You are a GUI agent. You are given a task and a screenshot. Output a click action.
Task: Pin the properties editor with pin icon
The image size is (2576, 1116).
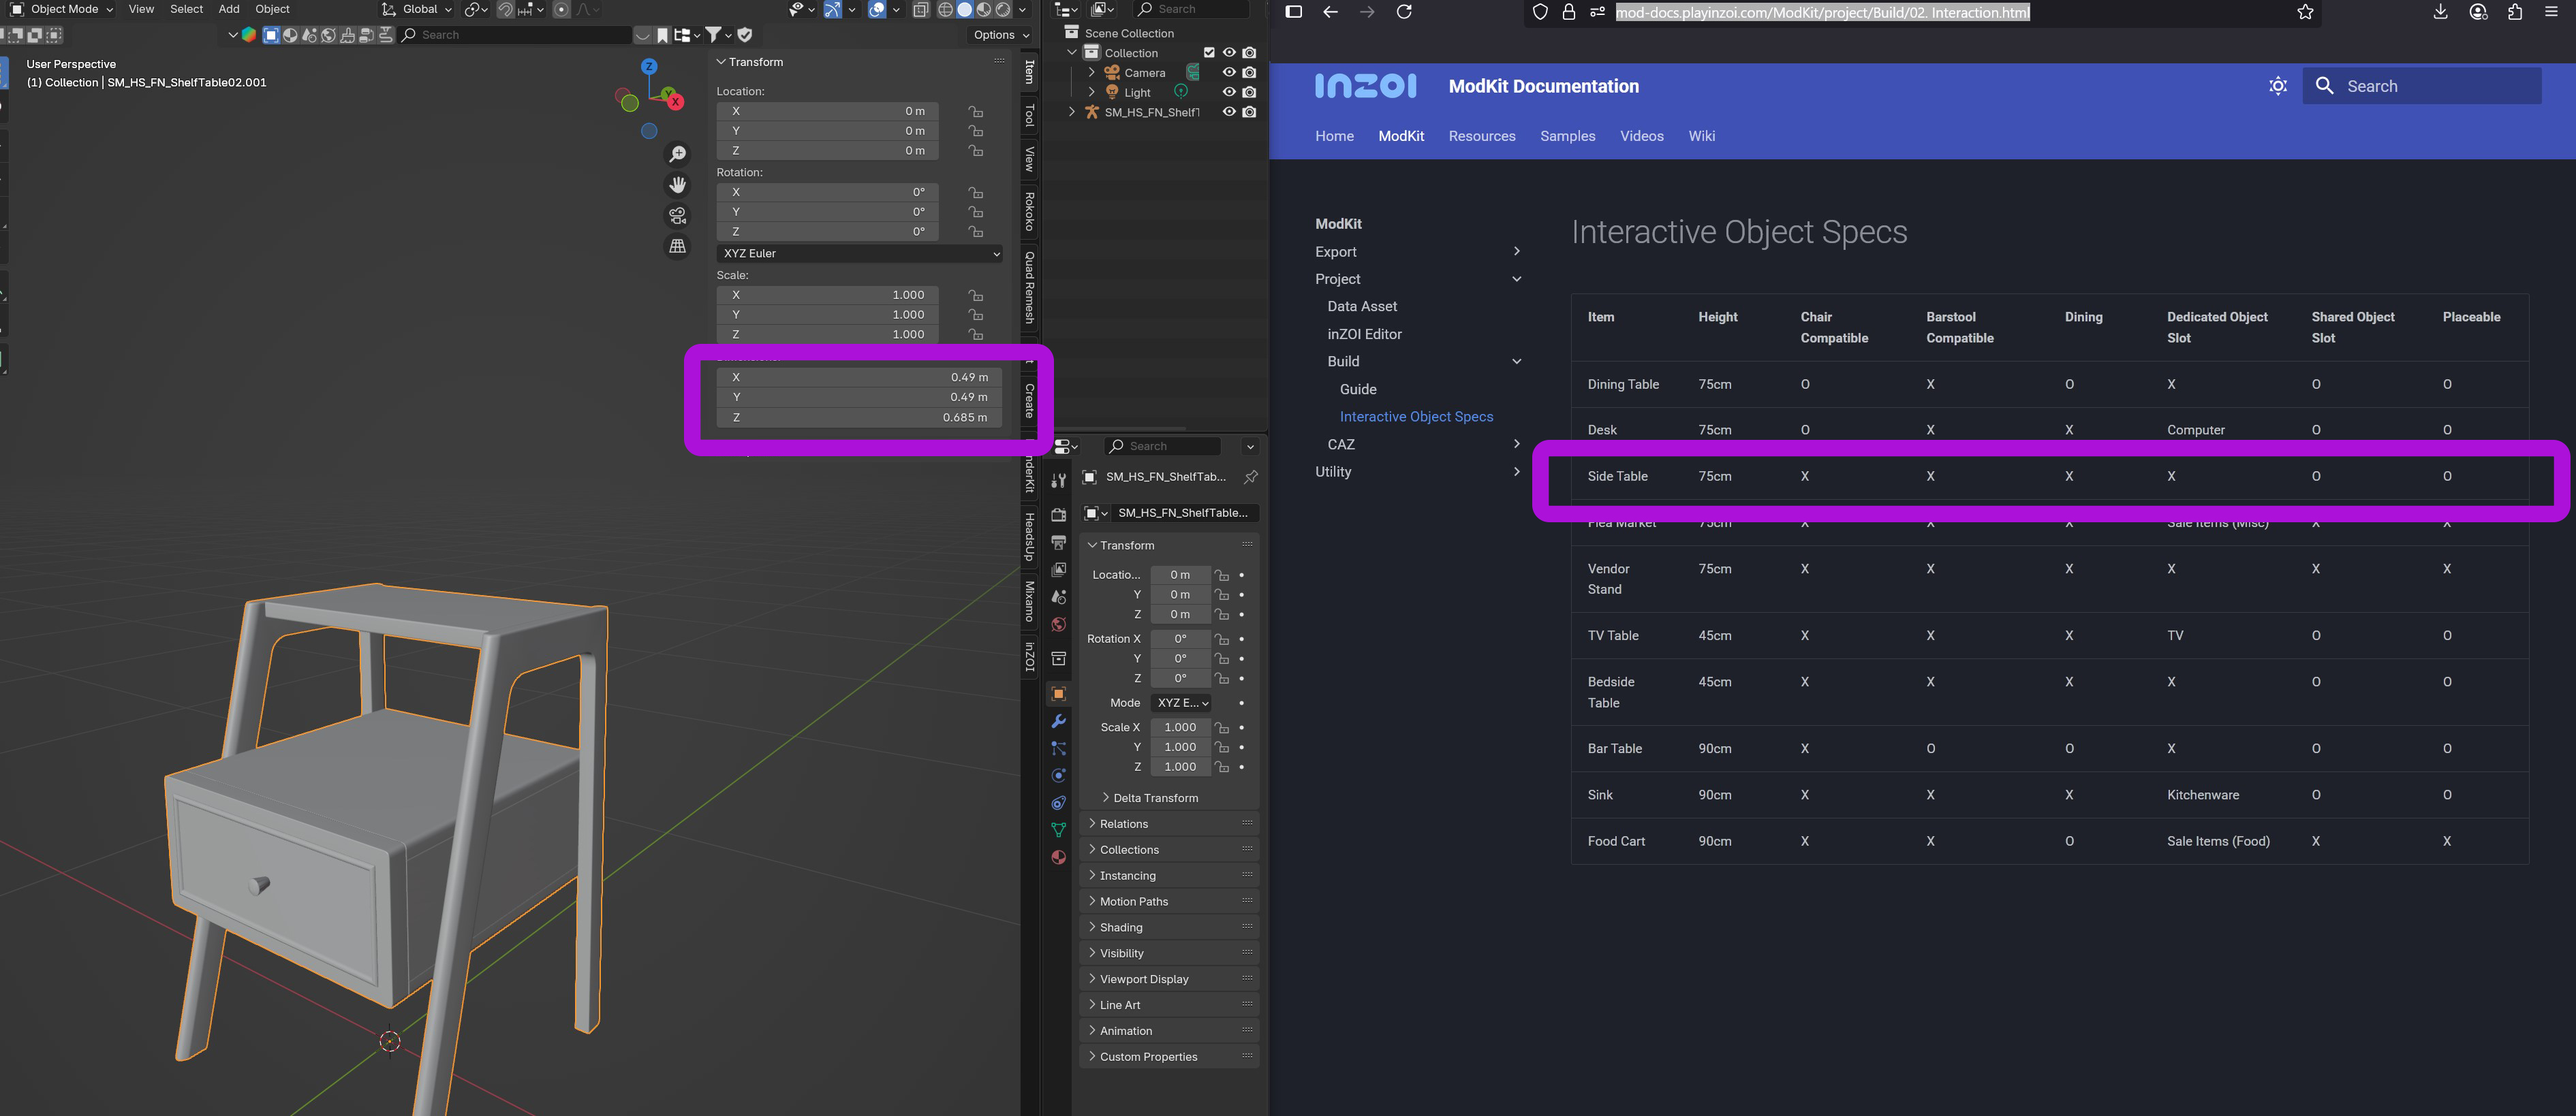click(1250, 477)
